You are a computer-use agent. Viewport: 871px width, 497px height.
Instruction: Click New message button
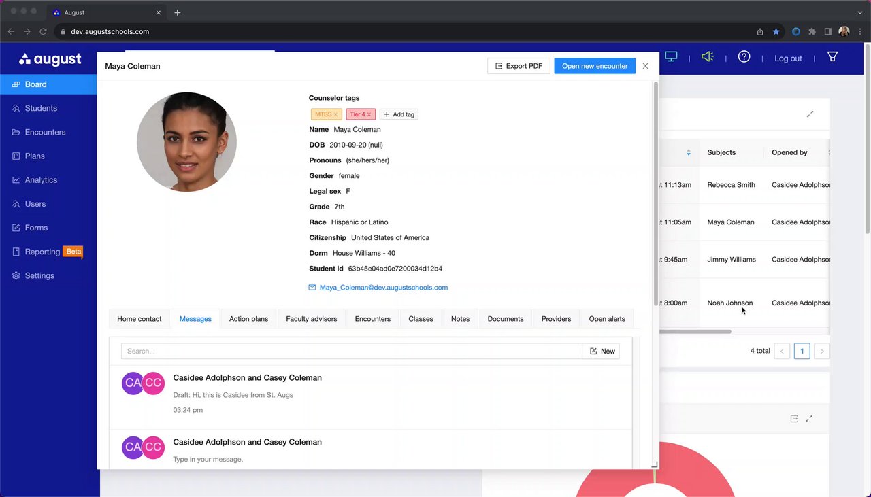point(601,351)
